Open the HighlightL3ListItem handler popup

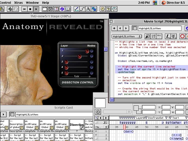pos(127,36)
